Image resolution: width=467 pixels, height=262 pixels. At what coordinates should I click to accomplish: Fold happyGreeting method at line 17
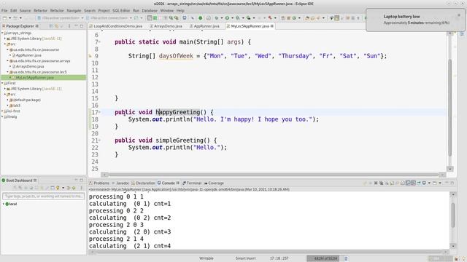(100, 112)
